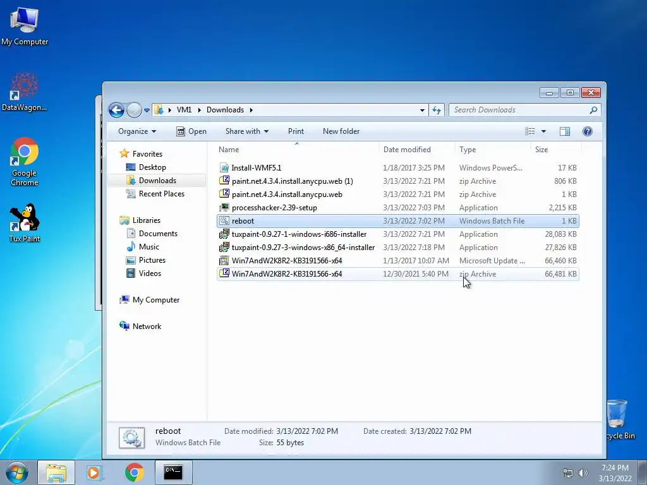
Task: Click the Forward navigation arrow button
Action: 134,110
